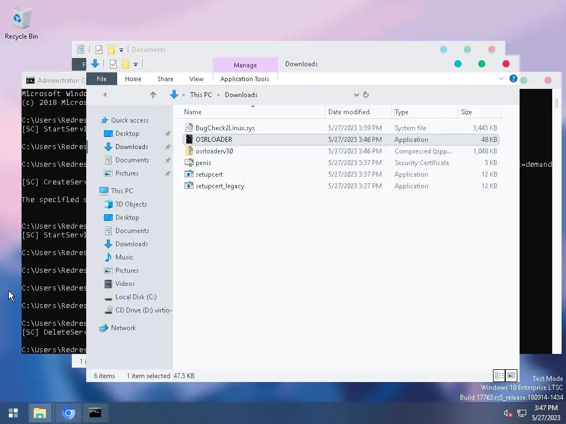Select the osrloaderv30 zip file icon
Image resolution: width=566 pixels, height=424 pixels.
tap(189, 151)
